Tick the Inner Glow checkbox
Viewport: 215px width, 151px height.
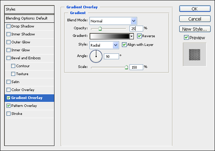click(8, 50)
